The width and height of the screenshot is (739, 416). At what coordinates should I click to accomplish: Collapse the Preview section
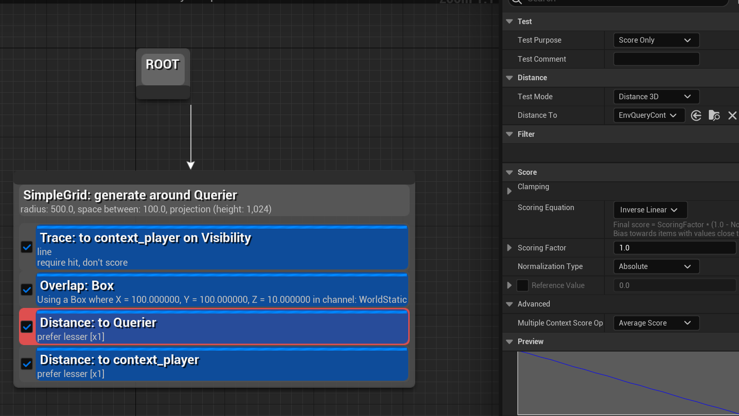coord(509,342)
